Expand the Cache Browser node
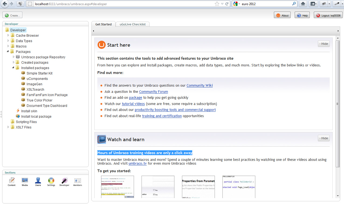This screenshot has height=204, width=344. (8, 35)
